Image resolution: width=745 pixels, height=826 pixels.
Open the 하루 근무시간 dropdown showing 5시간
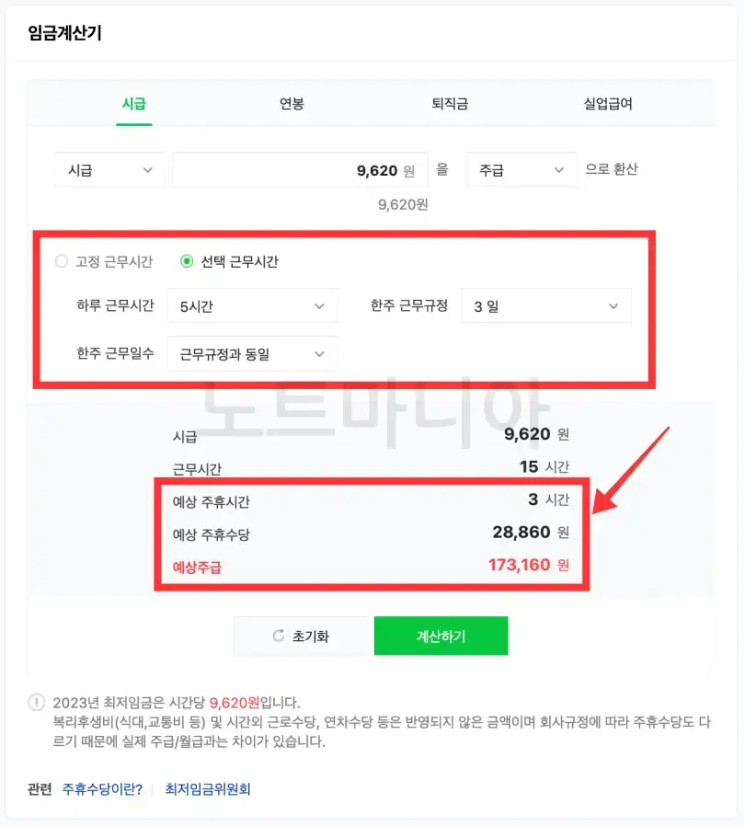tap(252, 305)
